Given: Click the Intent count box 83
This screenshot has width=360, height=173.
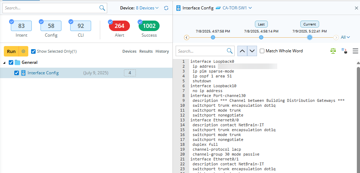Looking at the screenshot, I should tap(21, 26).
